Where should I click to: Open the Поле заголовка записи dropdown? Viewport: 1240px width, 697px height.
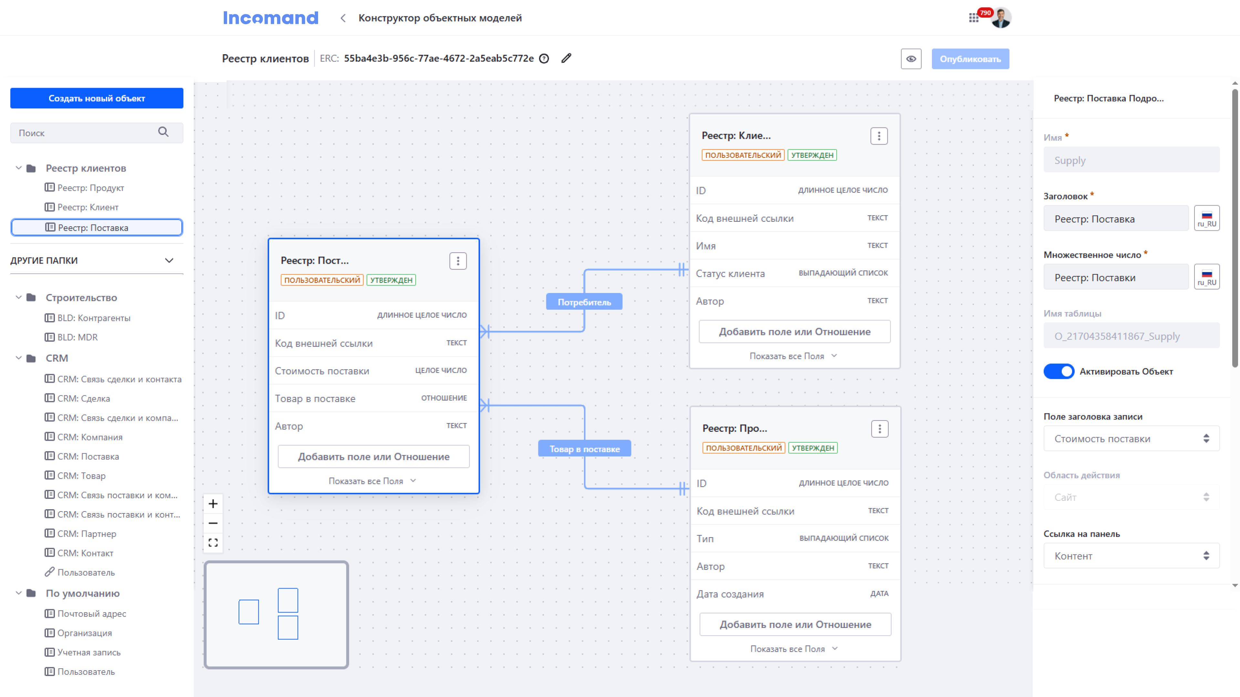(1131, 439)
